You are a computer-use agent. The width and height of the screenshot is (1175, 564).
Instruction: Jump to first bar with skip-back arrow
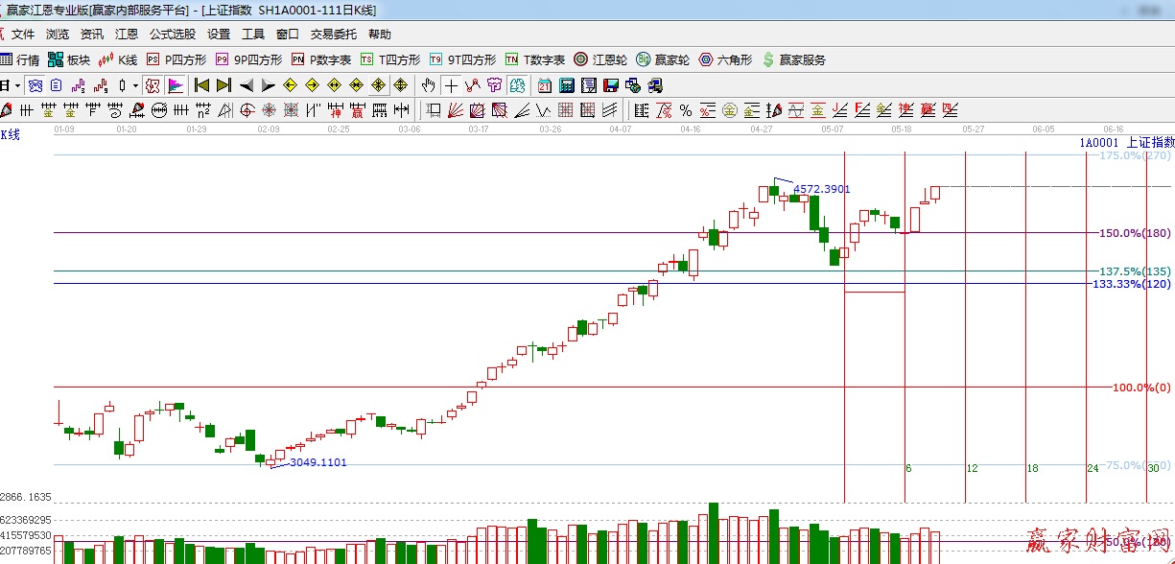(x=201, y=85)
